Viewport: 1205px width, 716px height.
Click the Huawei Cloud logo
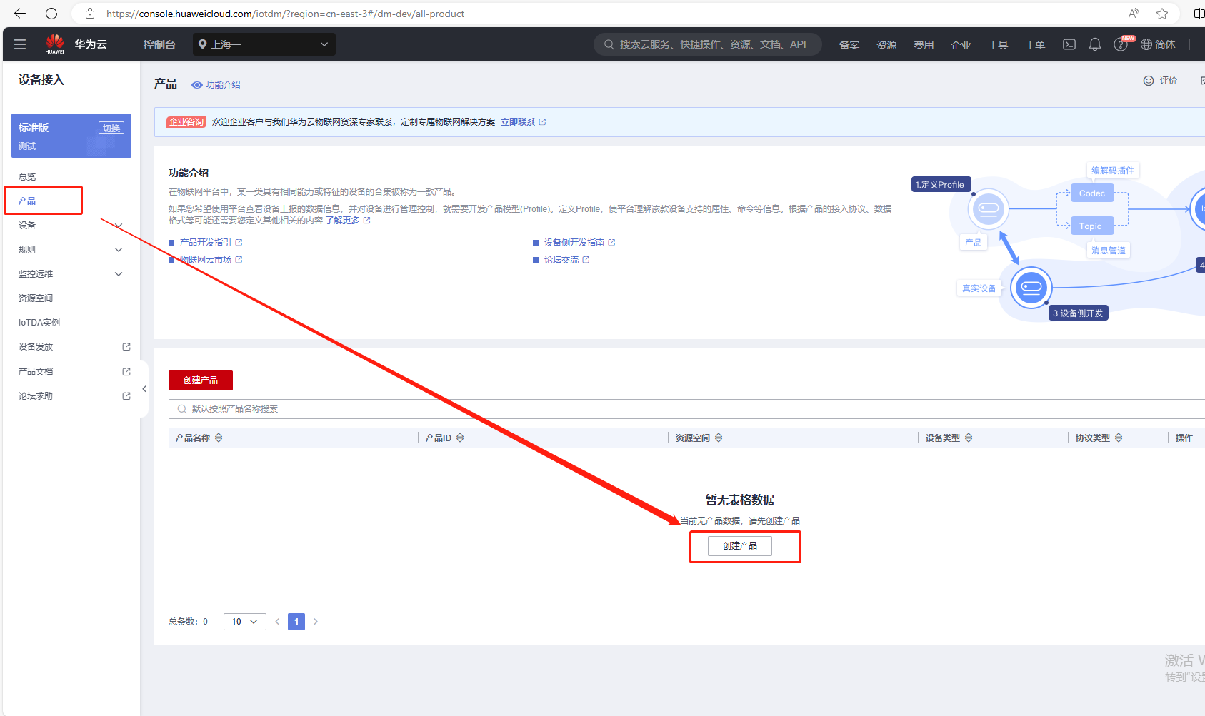coord(55,44)
